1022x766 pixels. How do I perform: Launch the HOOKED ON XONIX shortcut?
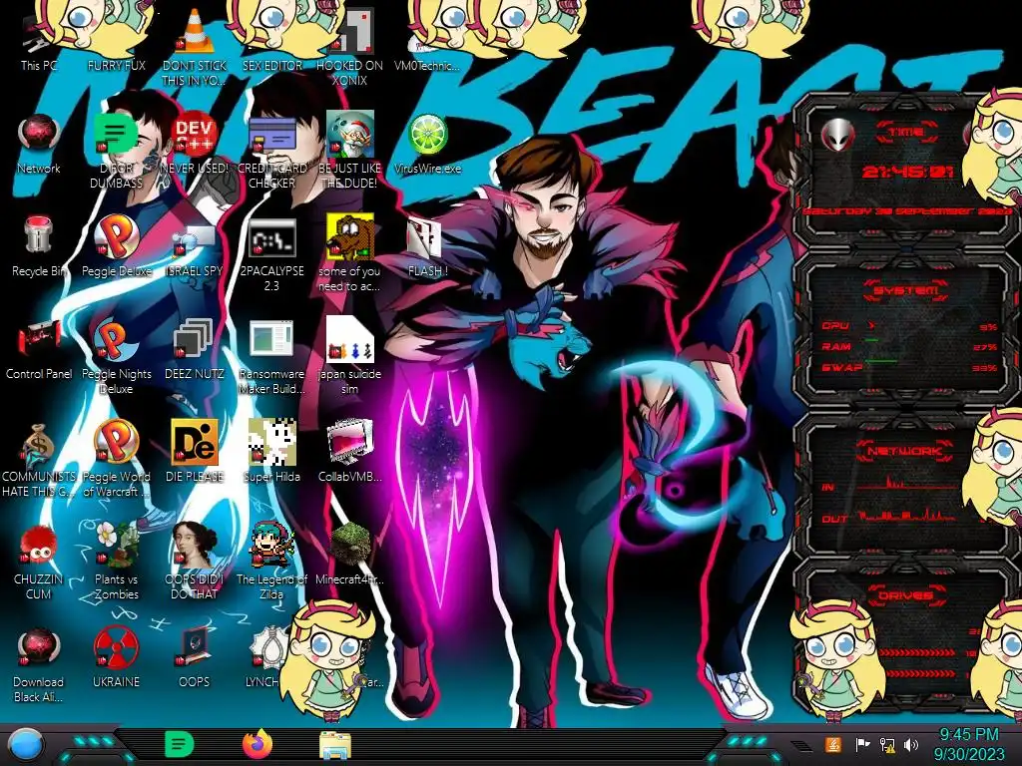tap(350, 46)
